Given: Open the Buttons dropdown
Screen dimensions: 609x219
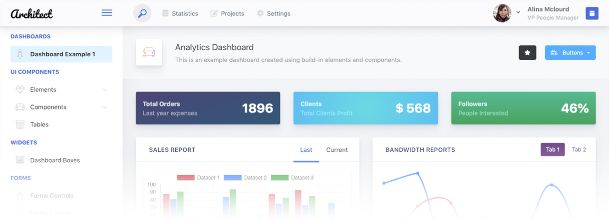Looking at the screenshot, I should coord(570,52).
